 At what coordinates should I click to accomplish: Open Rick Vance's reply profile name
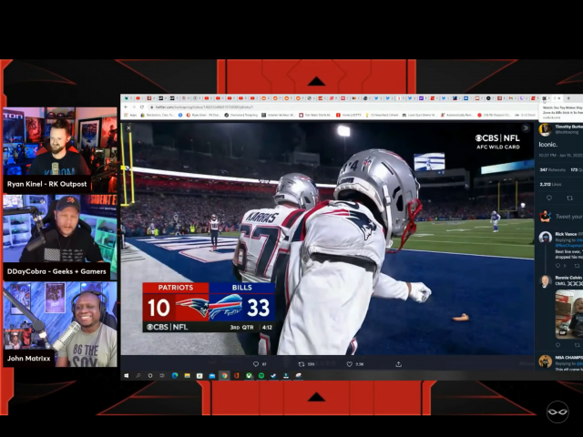[x=566, y=234]
